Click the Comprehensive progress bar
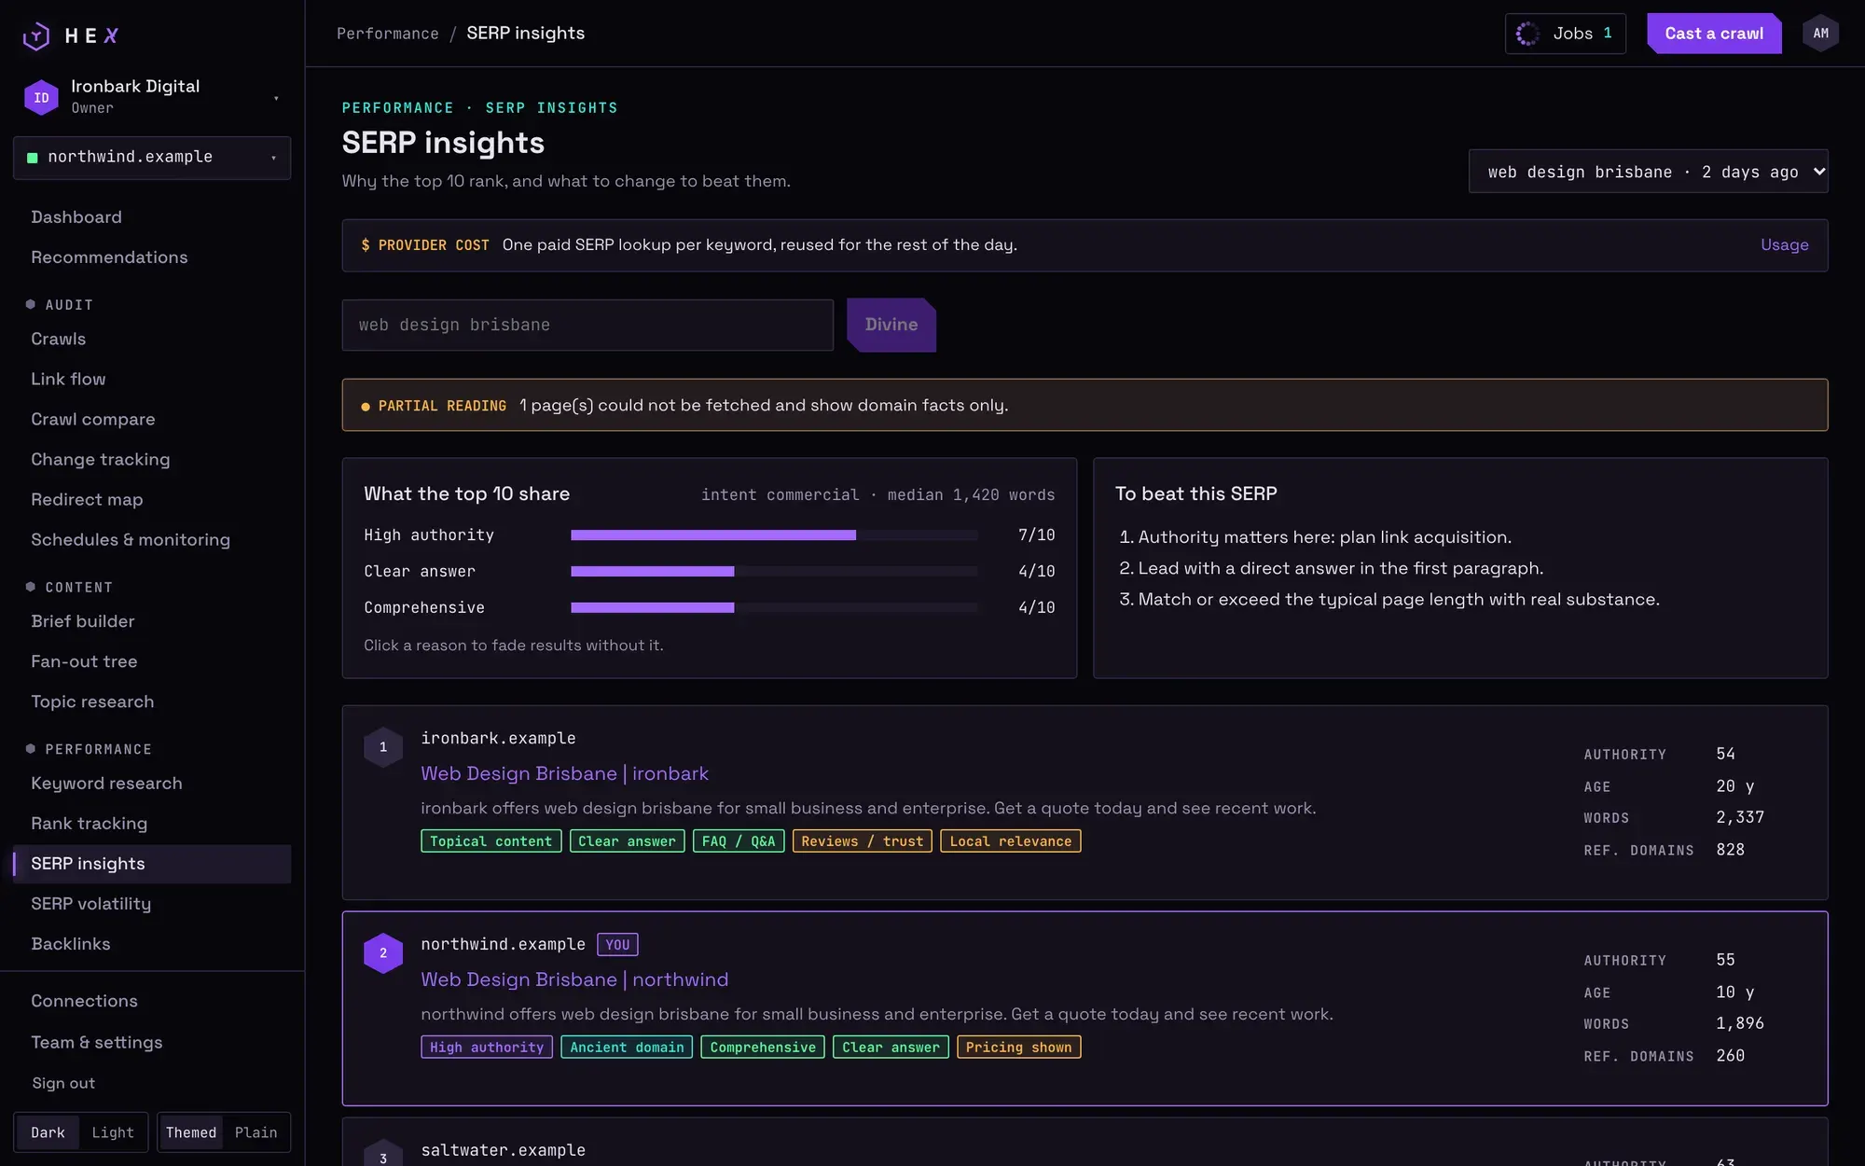The image size is (1865, 1166). point(774,608)
